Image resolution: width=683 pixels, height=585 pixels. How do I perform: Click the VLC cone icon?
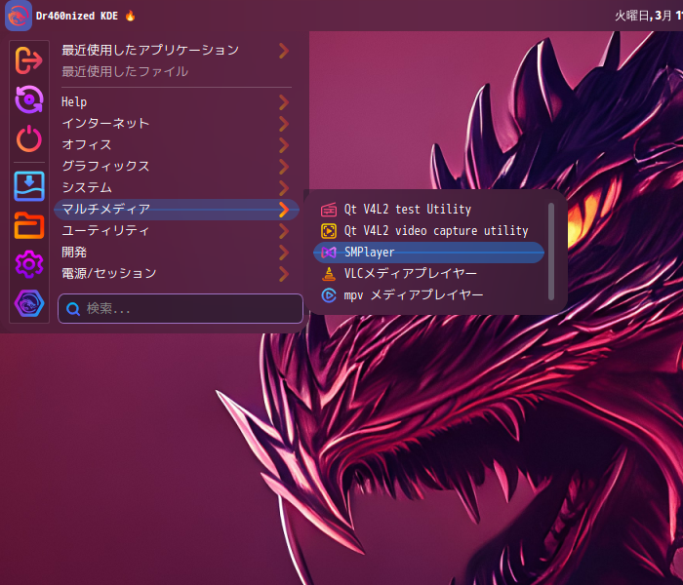pos(329,274)
